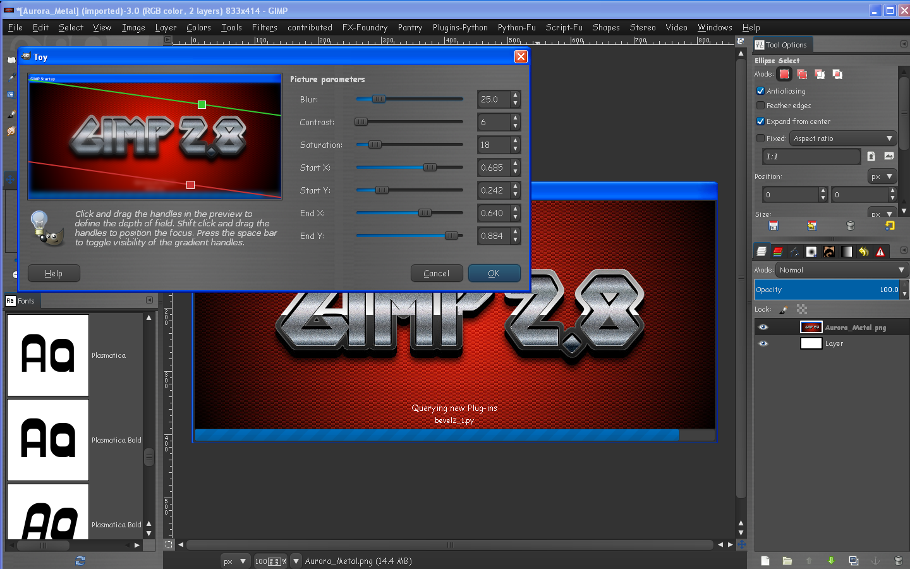Select the Plasmatica font thumbnail

pyautogui.click(x=48, y=355)
